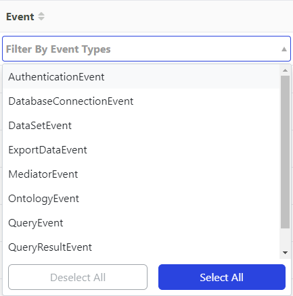The width and height of the screenshot is (293, 296).
Task: Click the Select All button
Action: click(222, 277)
